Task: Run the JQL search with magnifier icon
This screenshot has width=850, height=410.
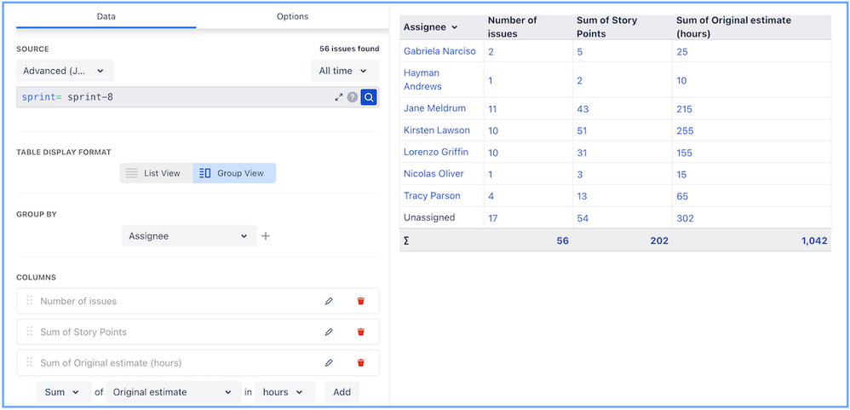Action: pyautogui.click(x=369, y=98)
